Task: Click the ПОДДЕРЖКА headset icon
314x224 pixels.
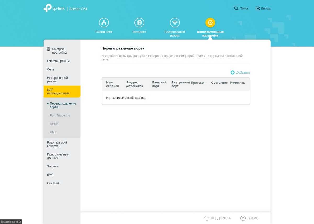Action: (206, 218)
